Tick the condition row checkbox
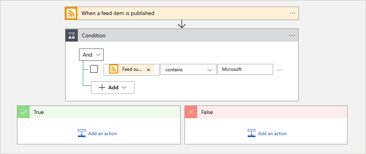This screenshot has width=366, height=154. (94, 69)
